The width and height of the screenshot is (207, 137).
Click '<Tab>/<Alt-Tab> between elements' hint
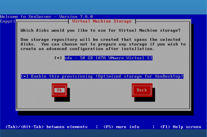point(46,127)
